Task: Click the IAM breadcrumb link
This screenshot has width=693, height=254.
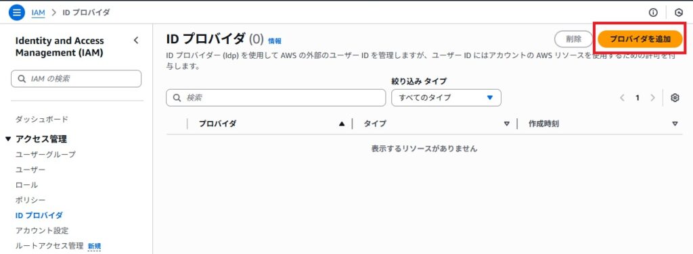Action: (x=39, y=12)
